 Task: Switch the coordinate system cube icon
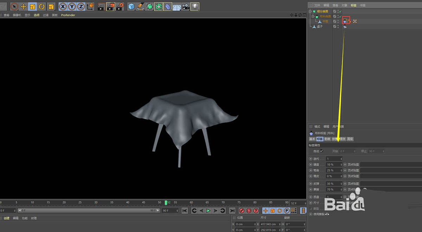pos(90,6)
